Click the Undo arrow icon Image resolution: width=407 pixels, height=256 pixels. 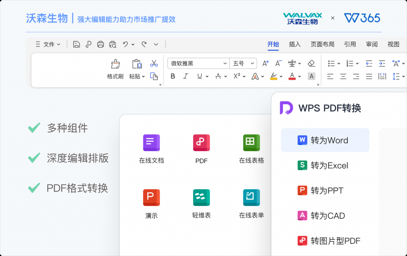(126, 45)
